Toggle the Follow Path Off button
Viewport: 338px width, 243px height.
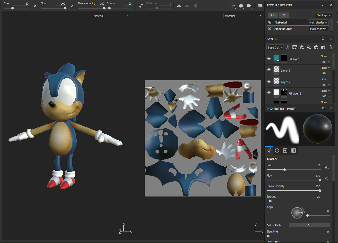pos(309,225)
